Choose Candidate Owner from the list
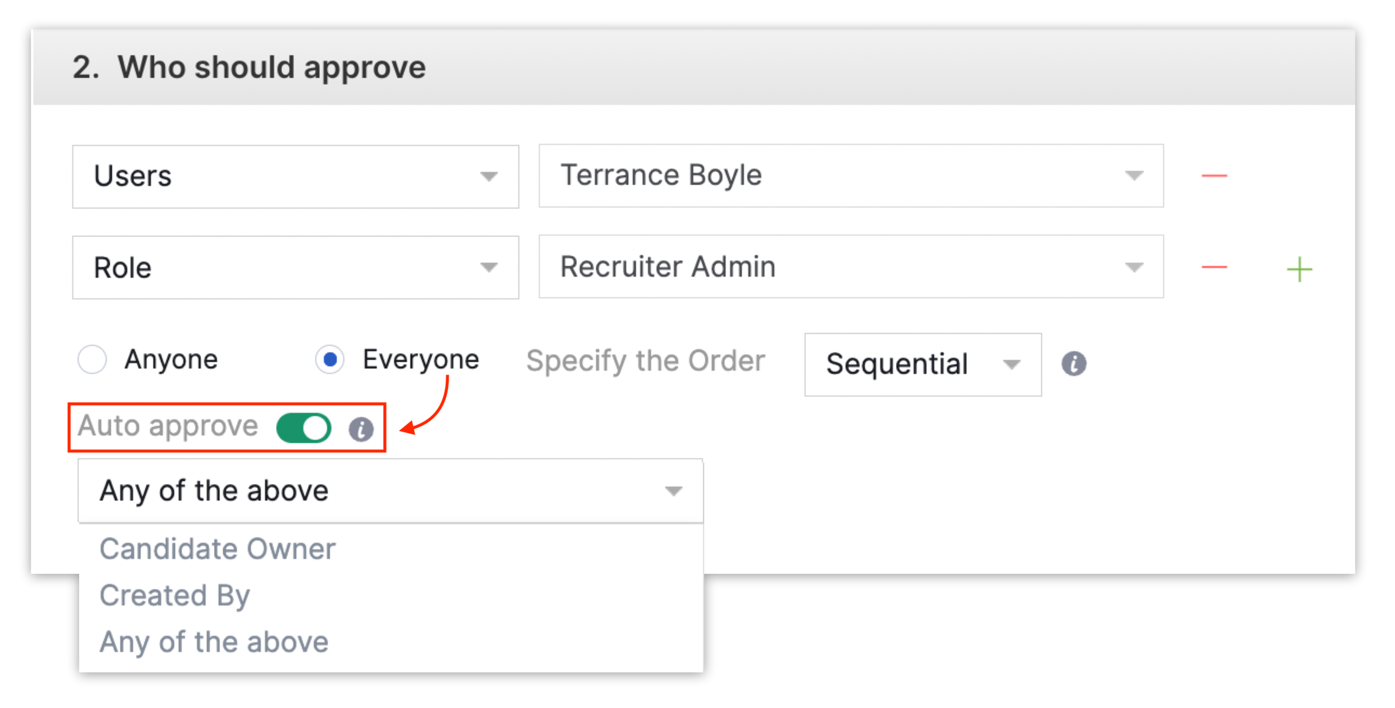1395x708 pixels. [218, 549]
